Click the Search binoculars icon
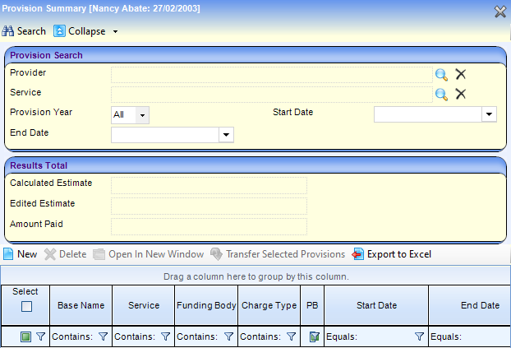 (x=8, y=31)
